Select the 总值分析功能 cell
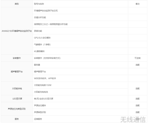 pos(80,17)
